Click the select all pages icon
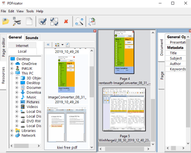This screenshot has width=191, height=153. (x=42, y=21)
